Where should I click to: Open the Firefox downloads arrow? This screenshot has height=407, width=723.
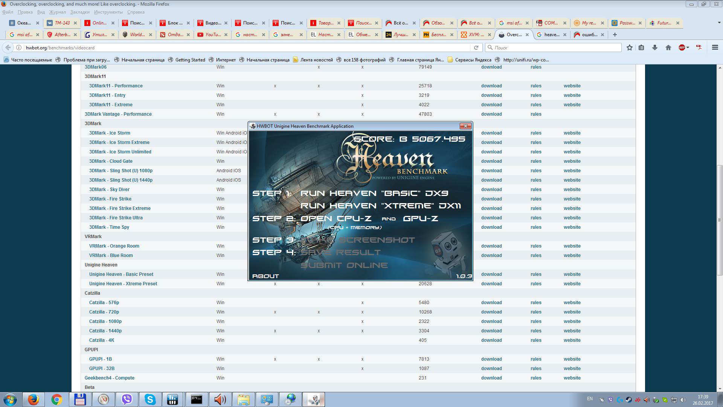pos(655,47)
